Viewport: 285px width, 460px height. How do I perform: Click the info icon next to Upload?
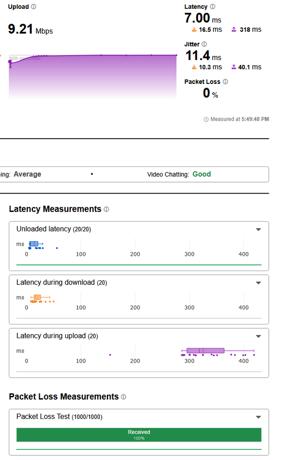point(34,7)
